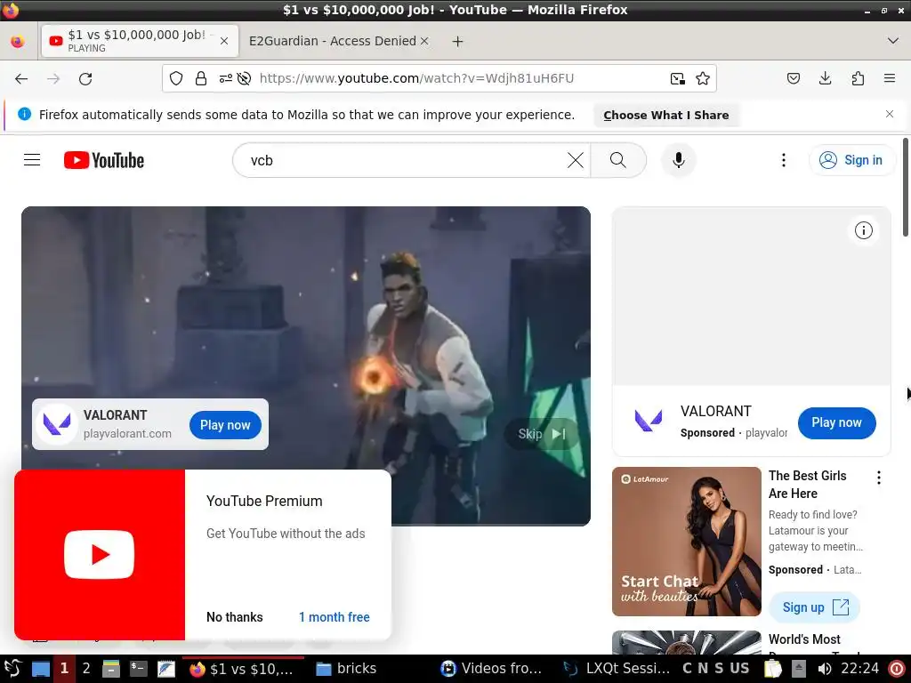Skip the Valorant video ad
The height and width of the screenshot is (683, 911).
(x=542, y=434)
